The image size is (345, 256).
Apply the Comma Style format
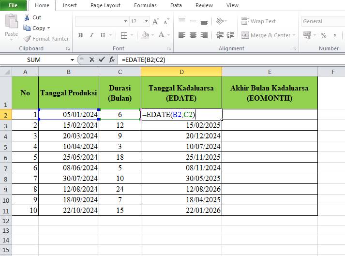(335, 35)
